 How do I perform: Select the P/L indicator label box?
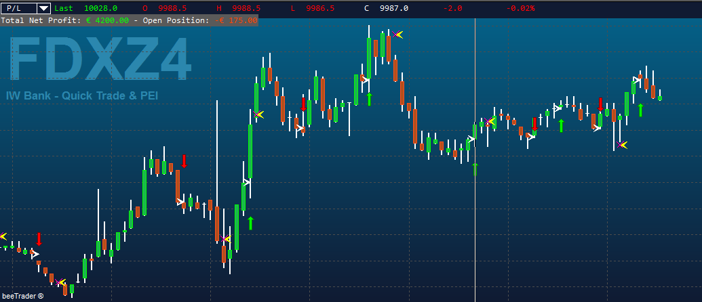click(18, 8)
